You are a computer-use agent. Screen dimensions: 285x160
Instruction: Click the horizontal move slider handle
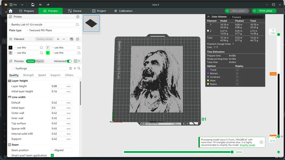pos(232,152)
